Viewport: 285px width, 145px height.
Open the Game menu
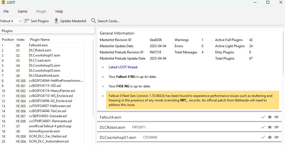[23, 11]
